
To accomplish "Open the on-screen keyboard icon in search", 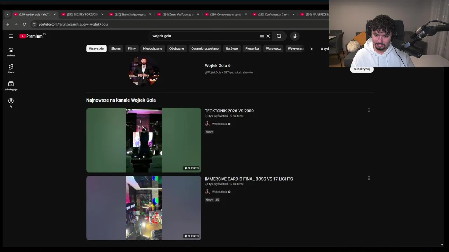I will click(x=262, y=36).
